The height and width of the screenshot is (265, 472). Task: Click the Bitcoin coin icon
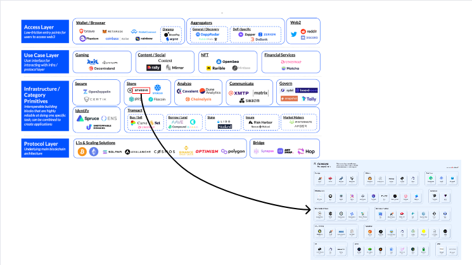click(x=82, y=152)
